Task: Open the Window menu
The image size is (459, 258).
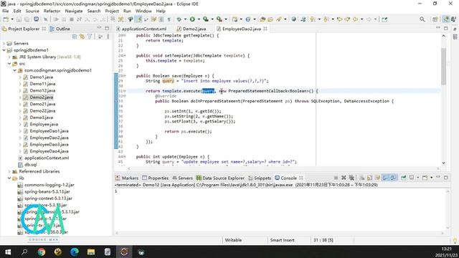Action: point(143,11)
